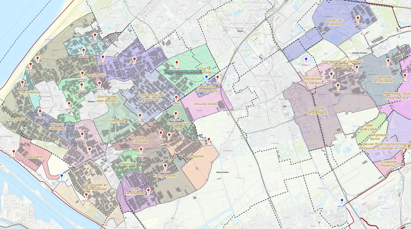The image size is (411, 229).
Task: Click the Dorppolder region label
Action: (x=195, y=156)
